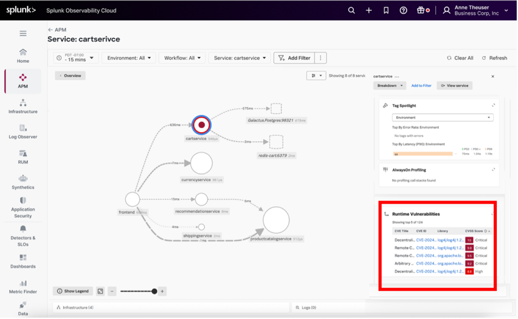Open the gift what's new icon

click(421, 11)
